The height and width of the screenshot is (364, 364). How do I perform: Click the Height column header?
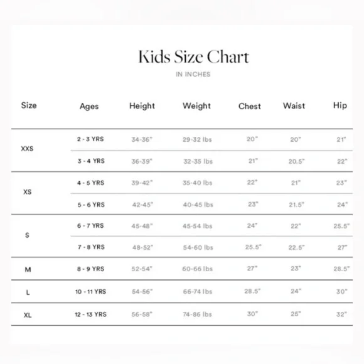pyautogui.click(x=142, y=106)
